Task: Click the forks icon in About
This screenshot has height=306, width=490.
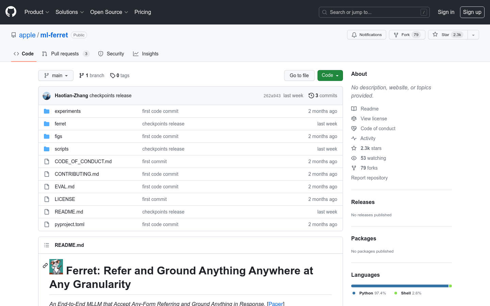Action: [x=354, y=168]
